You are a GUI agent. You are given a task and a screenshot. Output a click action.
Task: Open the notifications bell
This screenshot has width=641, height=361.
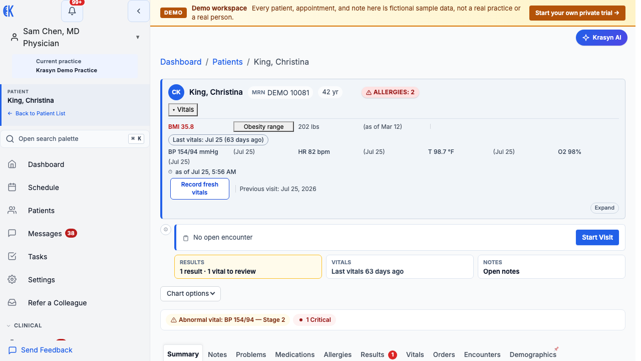click(x=72, y=11)
